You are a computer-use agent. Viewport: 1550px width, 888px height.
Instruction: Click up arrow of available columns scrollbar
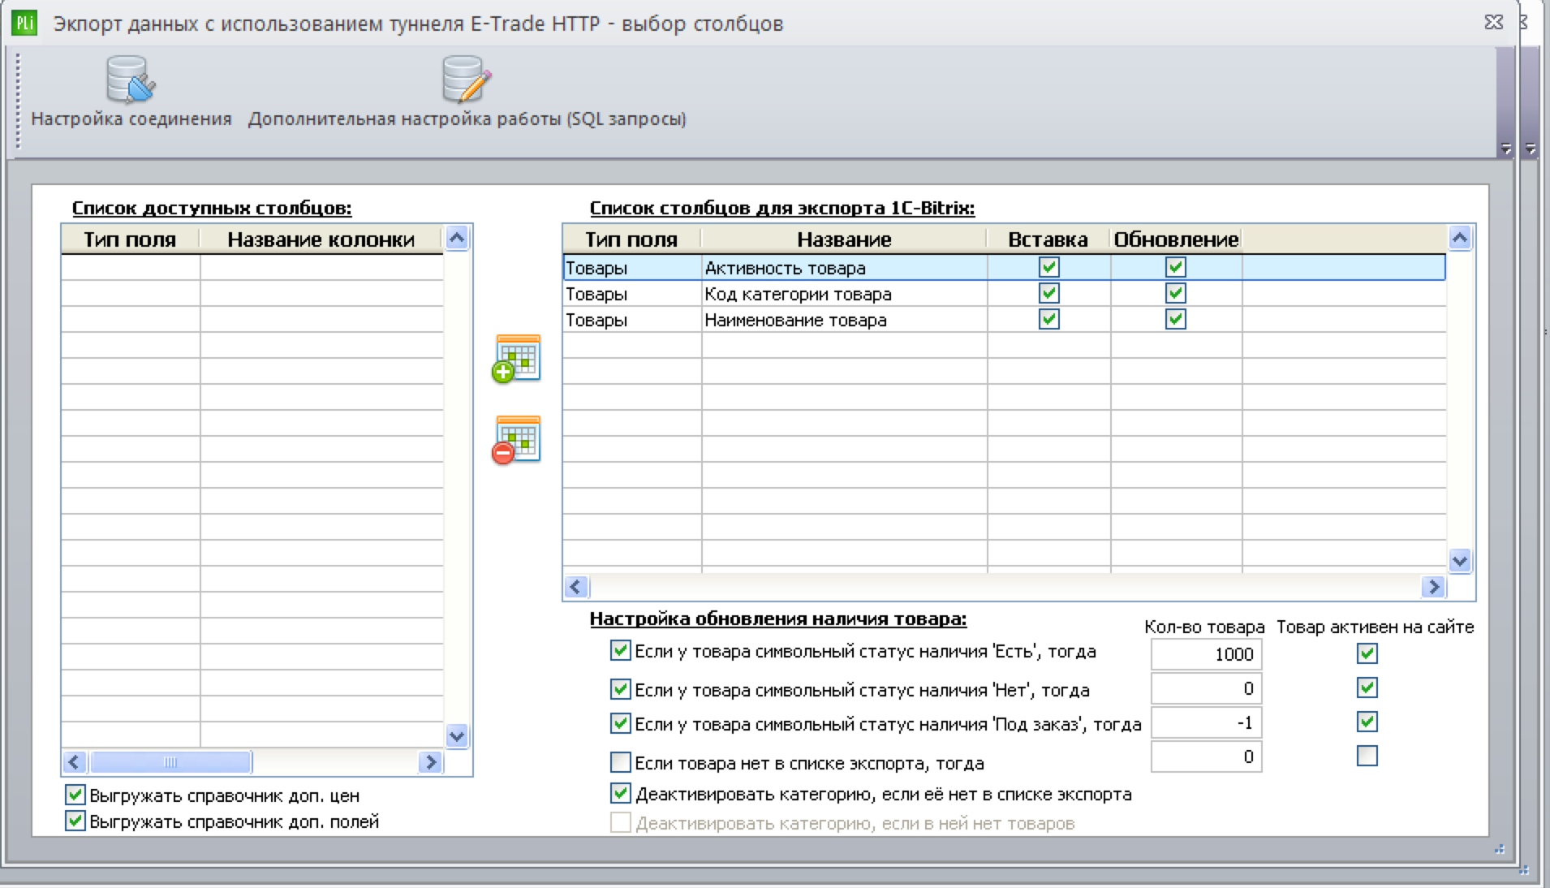(x=457, y=238)
